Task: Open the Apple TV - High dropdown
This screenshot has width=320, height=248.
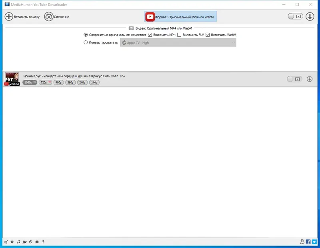Action: (178, 43)
